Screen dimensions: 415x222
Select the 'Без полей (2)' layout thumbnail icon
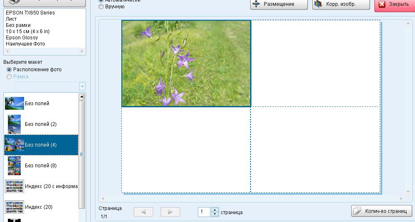click(14, 124)
